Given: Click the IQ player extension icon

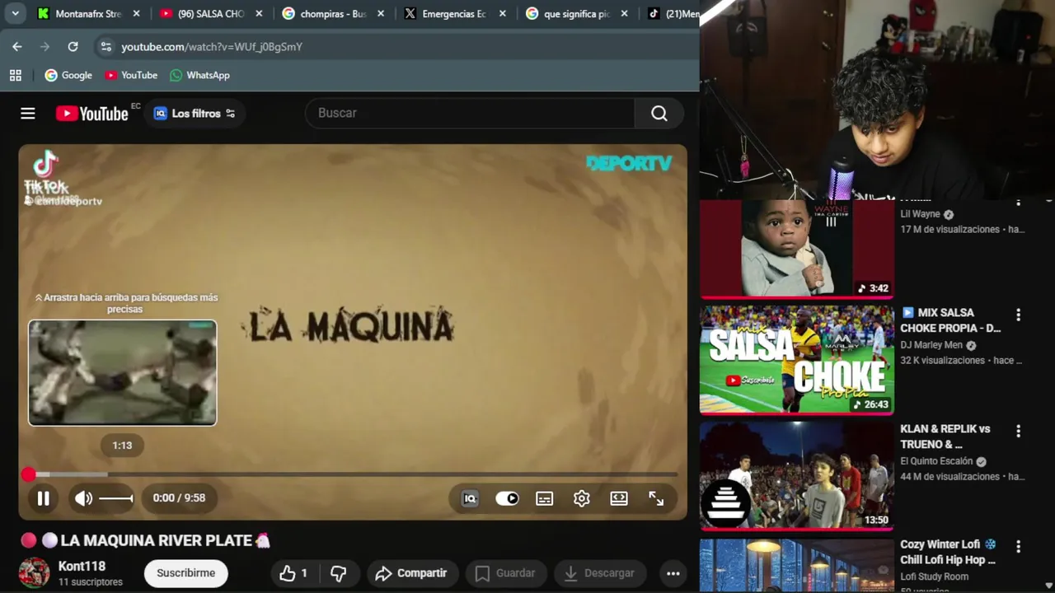Looking at the screenshot, I should click(470, 498).
